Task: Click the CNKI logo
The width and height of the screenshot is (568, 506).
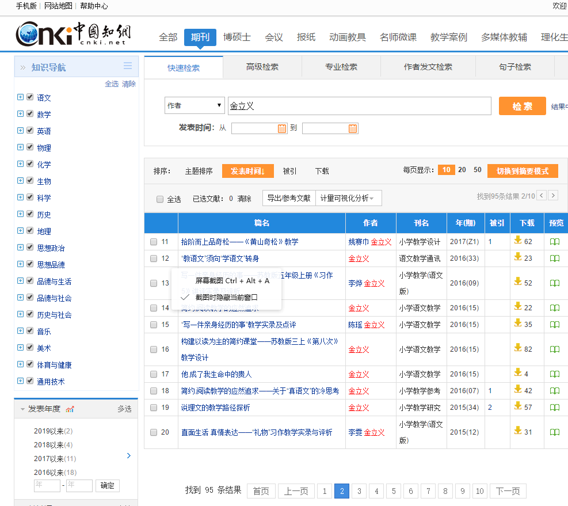Action: click(x=73, y=34)
